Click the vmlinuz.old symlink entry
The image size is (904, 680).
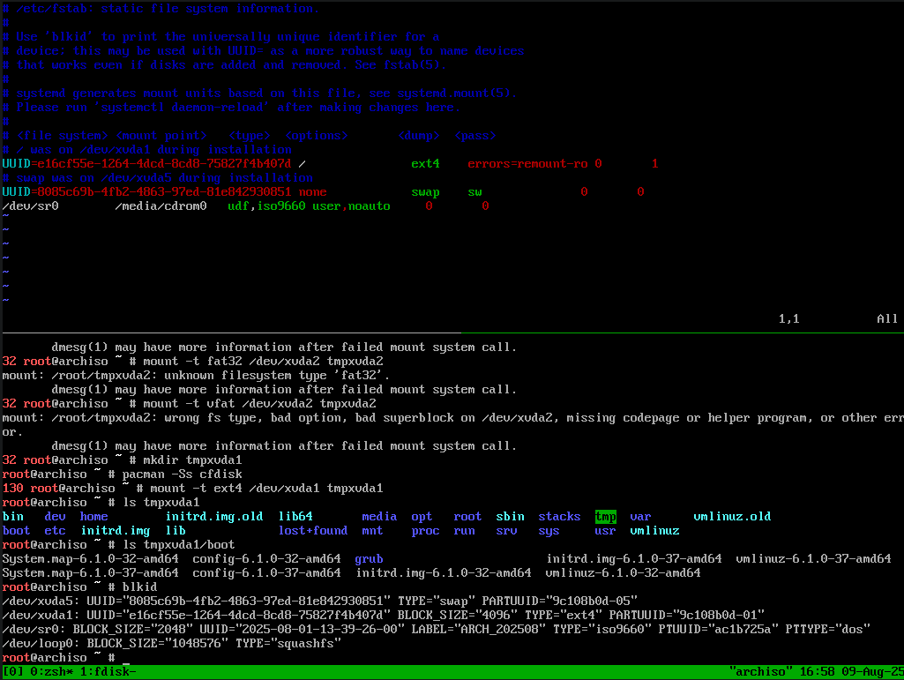732,517
